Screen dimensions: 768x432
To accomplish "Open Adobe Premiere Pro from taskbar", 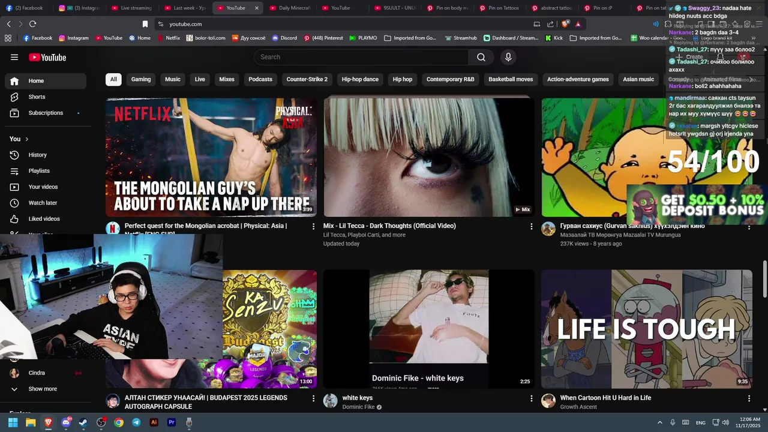I will (x=172, y=422).
